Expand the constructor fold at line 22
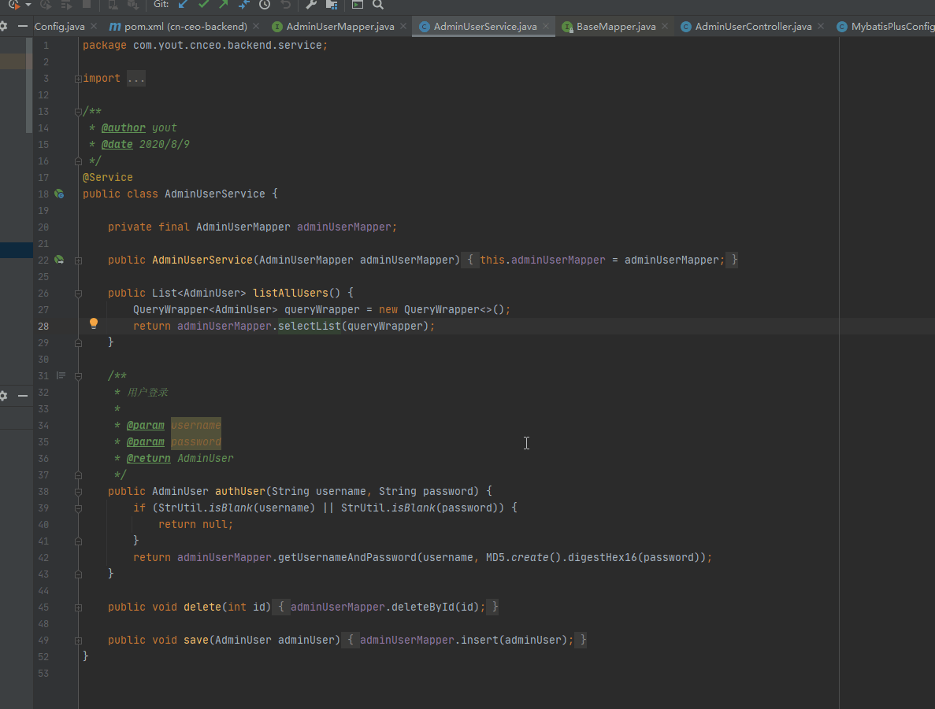Screen dimensions: 935x709 point(78,260)
